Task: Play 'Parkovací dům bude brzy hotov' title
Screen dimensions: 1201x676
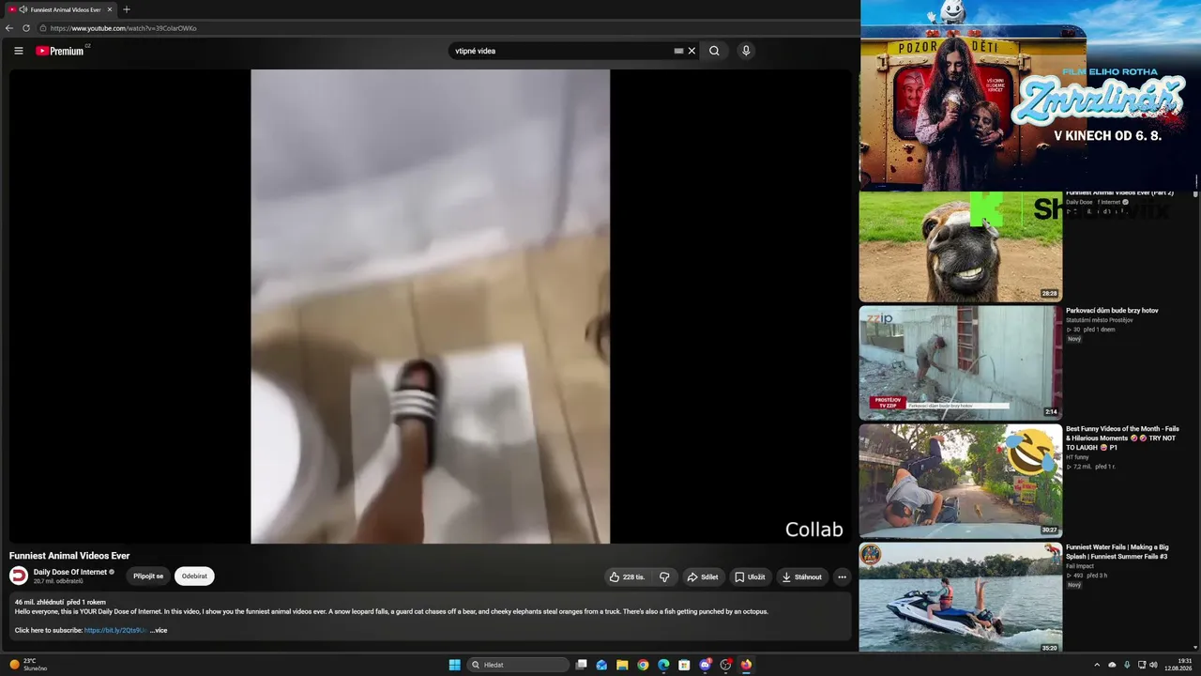Action: click(1112, 311)
